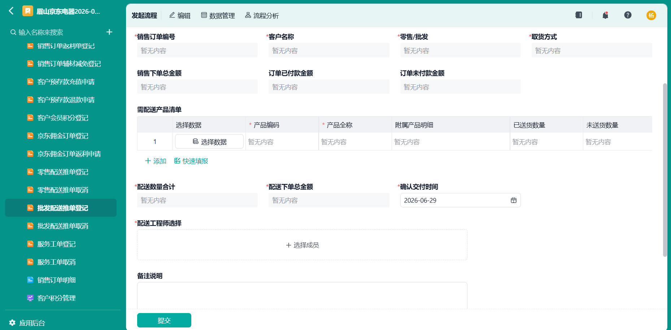671x330 pixels.
Task: Switch to 发起流程 tab
Action: click(x=144, y=16)
